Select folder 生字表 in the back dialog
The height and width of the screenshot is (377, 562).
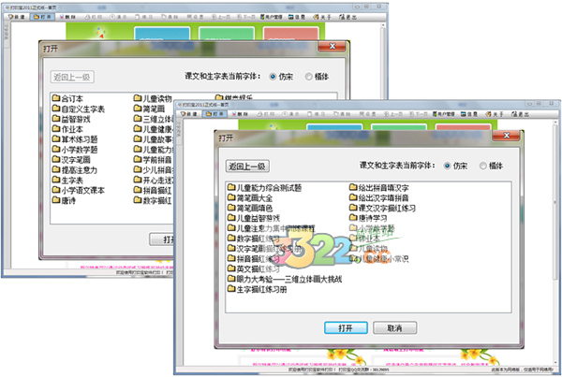click(x=67, y=181)
